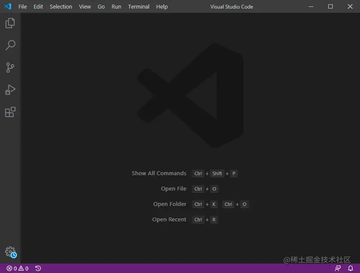The width and height of the screenshot is (360, 273).
Task: Open the Extensions view icon
Action: (10, 112)
